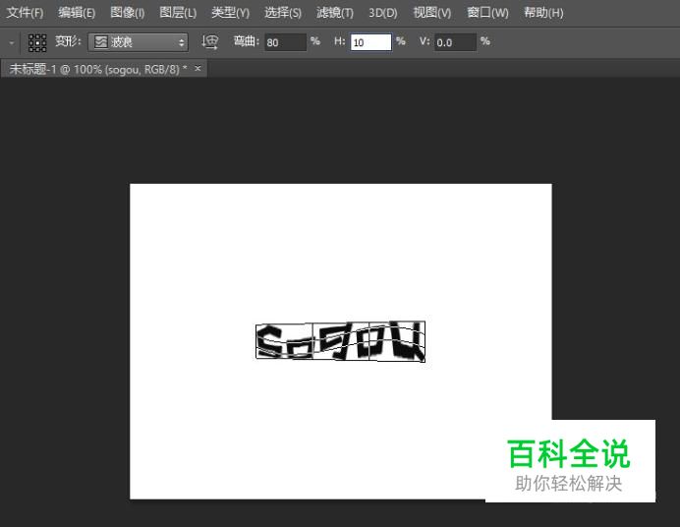Image resolution: width=680 pixels, height=527 pixels.
Task: Open the 图像(I) menu
Action: pos(128,13)
